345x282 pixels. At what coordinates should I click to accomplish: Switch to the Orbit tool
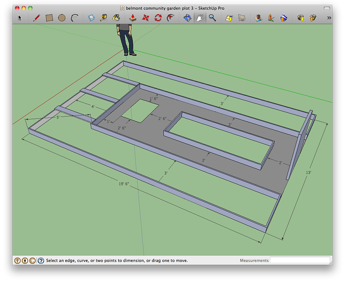(x=187, y=18)
